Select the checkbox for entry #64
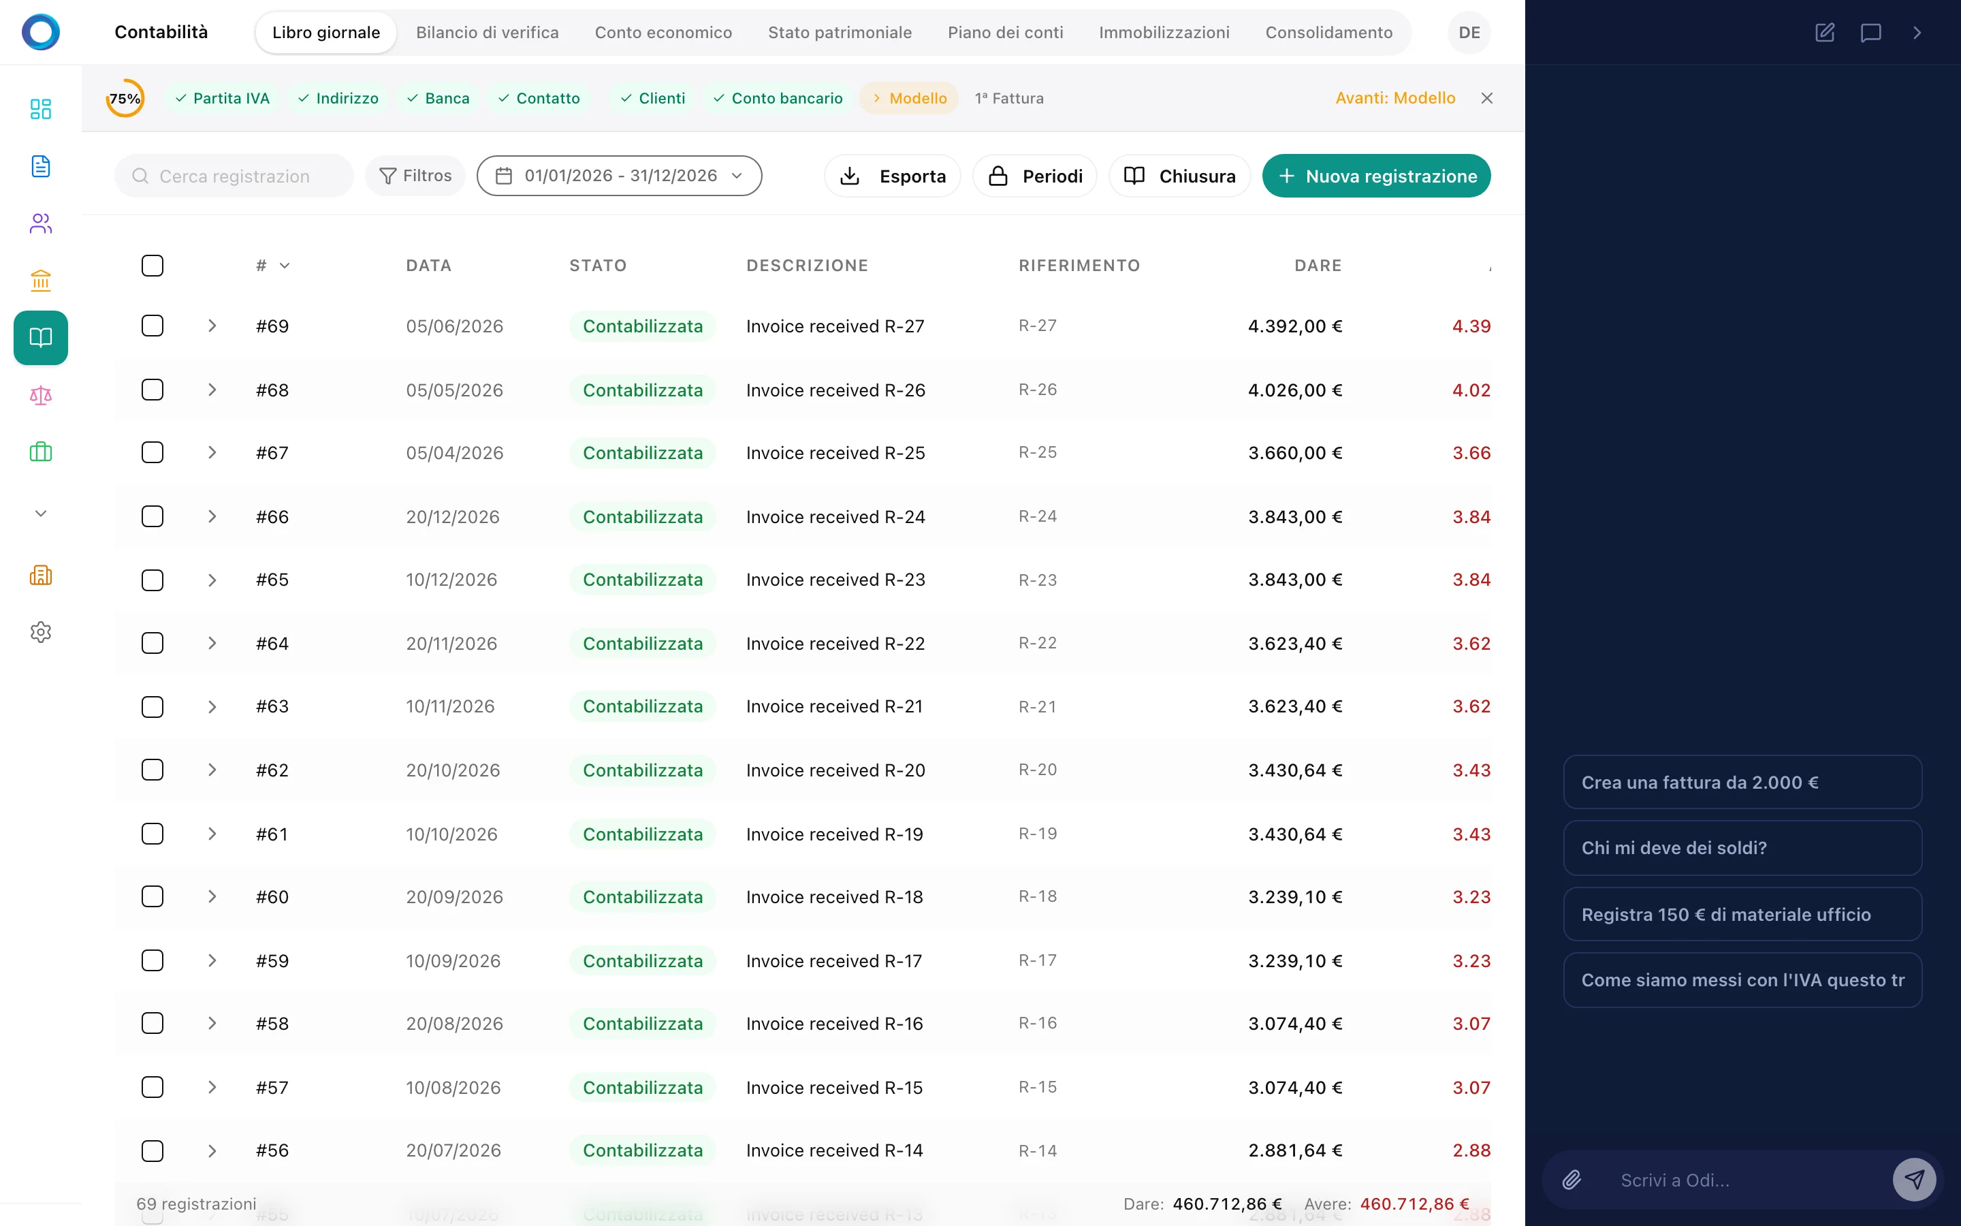The width and height of the screenshot is (1961, 1226). [x=153, y=643]
